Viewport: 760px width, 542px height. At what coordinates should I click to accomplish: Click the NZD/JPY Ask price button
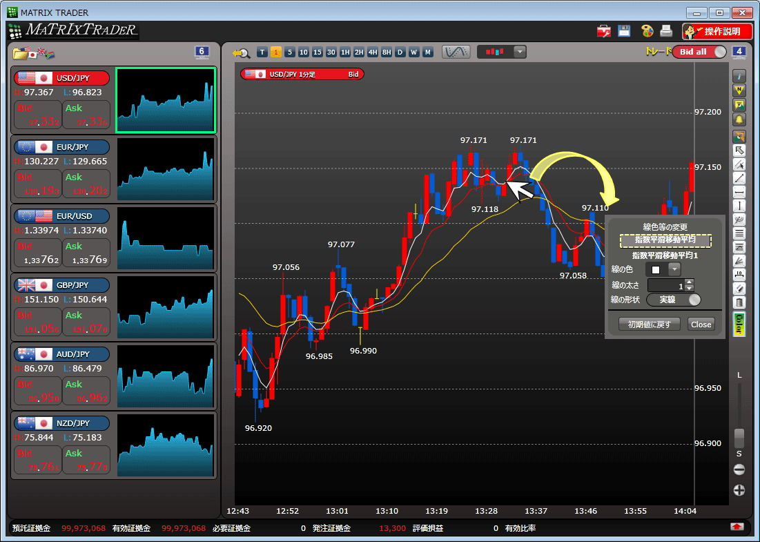[x=86, y=460]
